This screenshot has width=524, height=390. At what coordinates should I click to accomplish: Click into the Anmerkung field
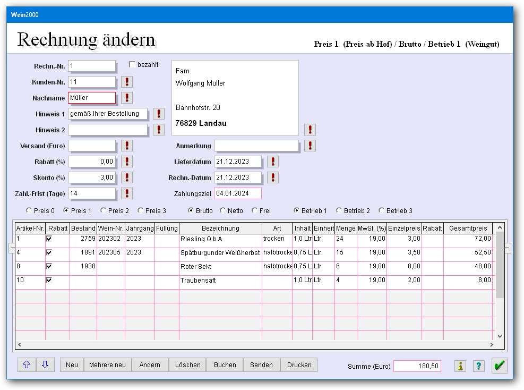click(x=256, y=146)
